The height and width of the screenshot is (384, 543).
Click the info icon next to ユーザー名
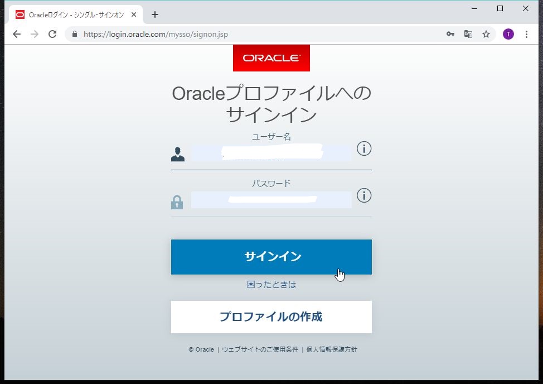[363, 148]
